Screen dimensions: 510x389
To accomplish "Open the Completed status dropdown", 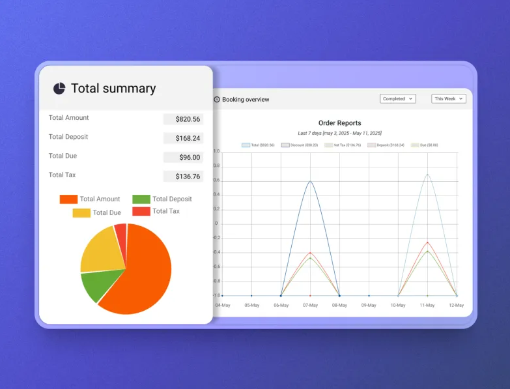I will 397,99.
